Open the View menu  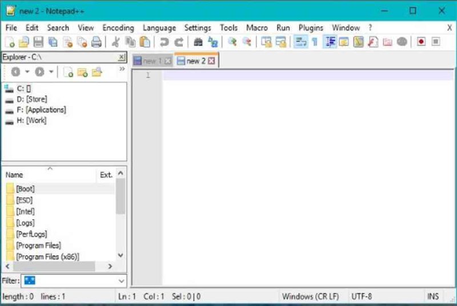(x=86, y=28)
